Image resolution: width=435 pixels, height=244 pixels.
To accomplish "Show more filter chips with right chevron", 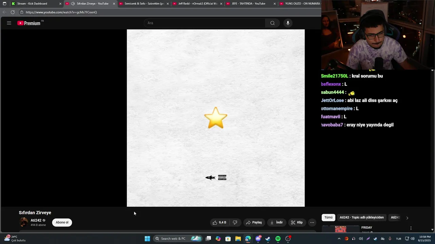I will pyautogui.click(x=407, y=218).
